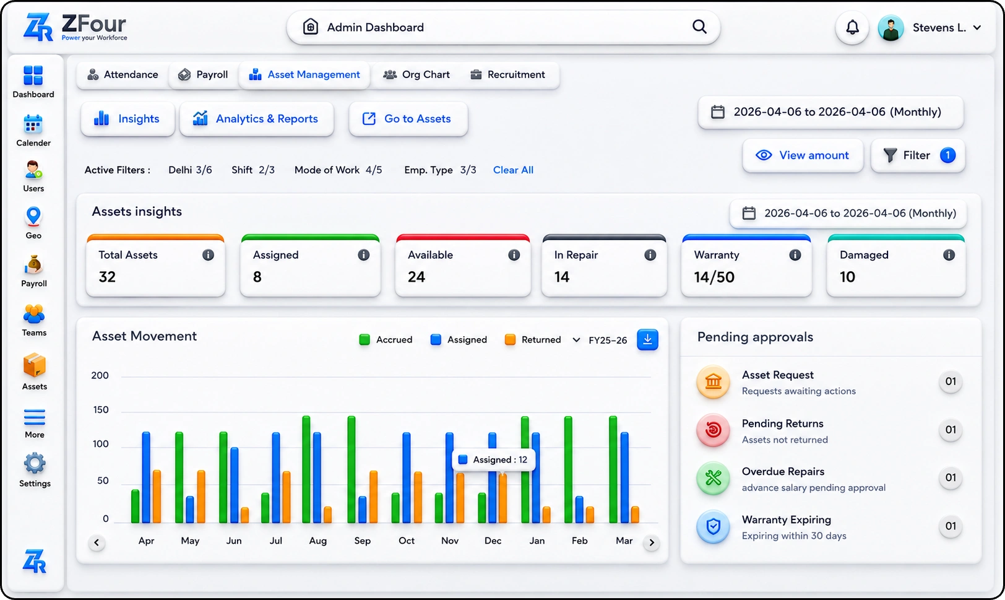Screen dimensions: 1005x600
Task: Open the More hamburger sidebar icon
Action: 35,417
